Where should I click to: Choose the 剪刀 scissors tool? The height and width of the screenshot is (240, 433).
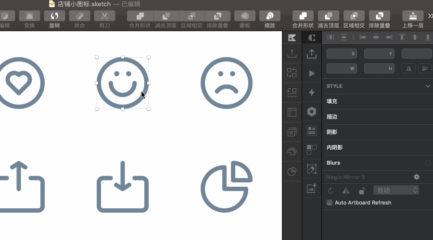click(x=104, y=16)
